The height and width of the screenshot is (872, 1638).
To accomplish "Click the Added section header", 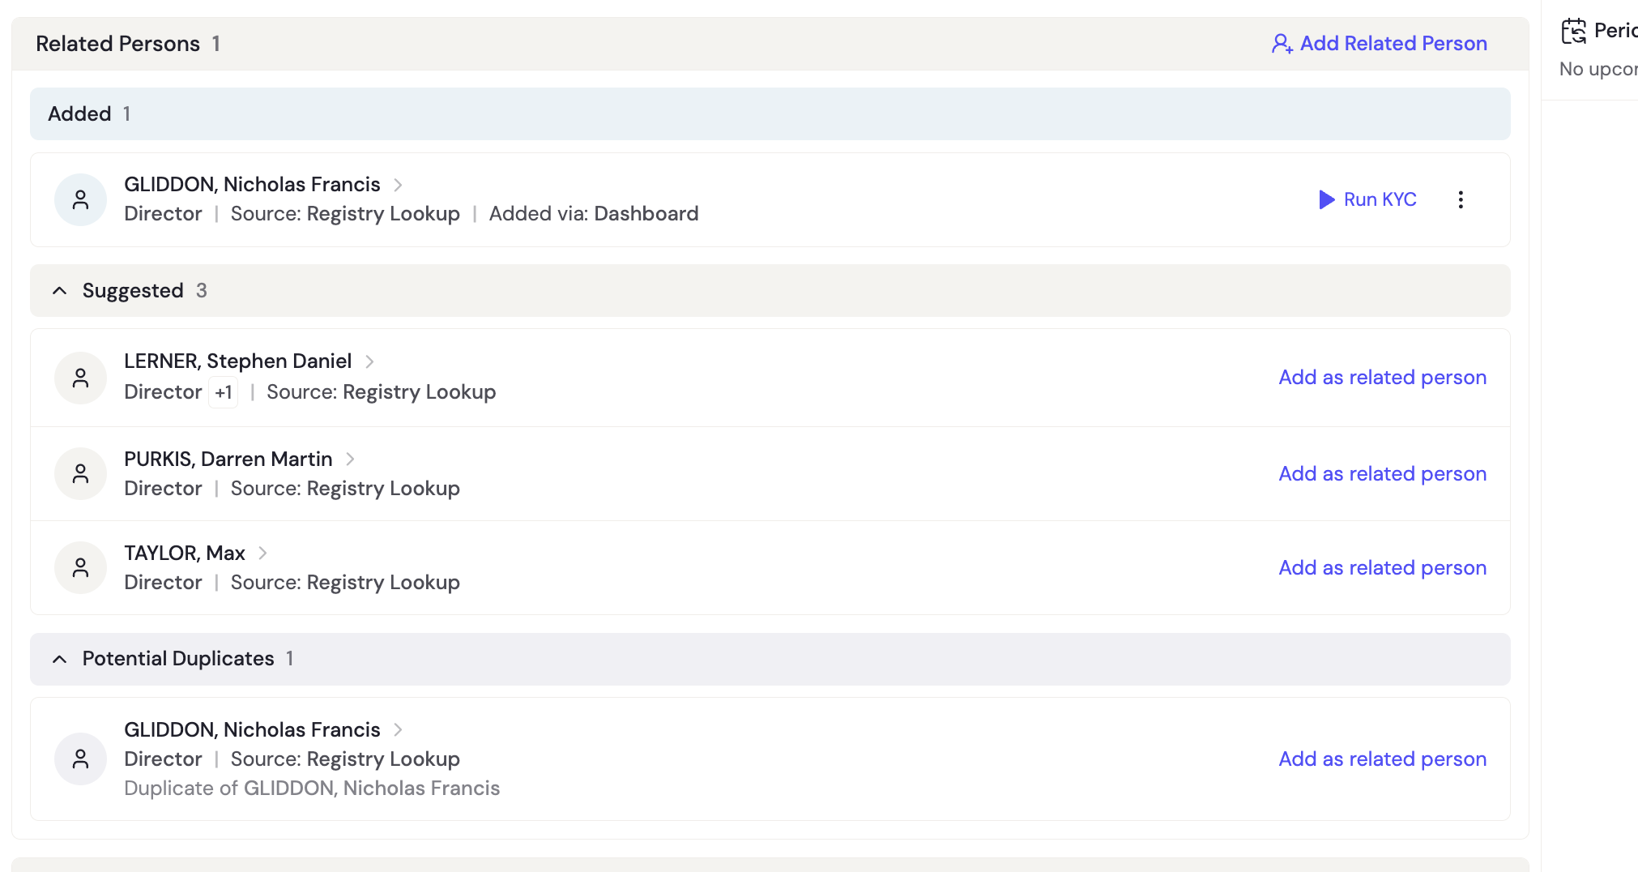I will [x=770, y=113].
